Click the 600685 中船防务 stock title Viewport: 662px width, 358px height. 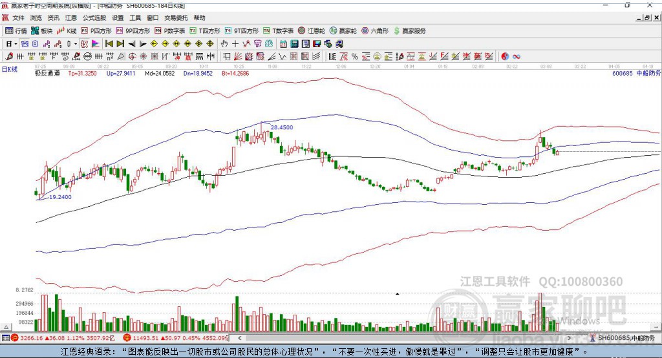pyautogui.click(x=636, y=74)
